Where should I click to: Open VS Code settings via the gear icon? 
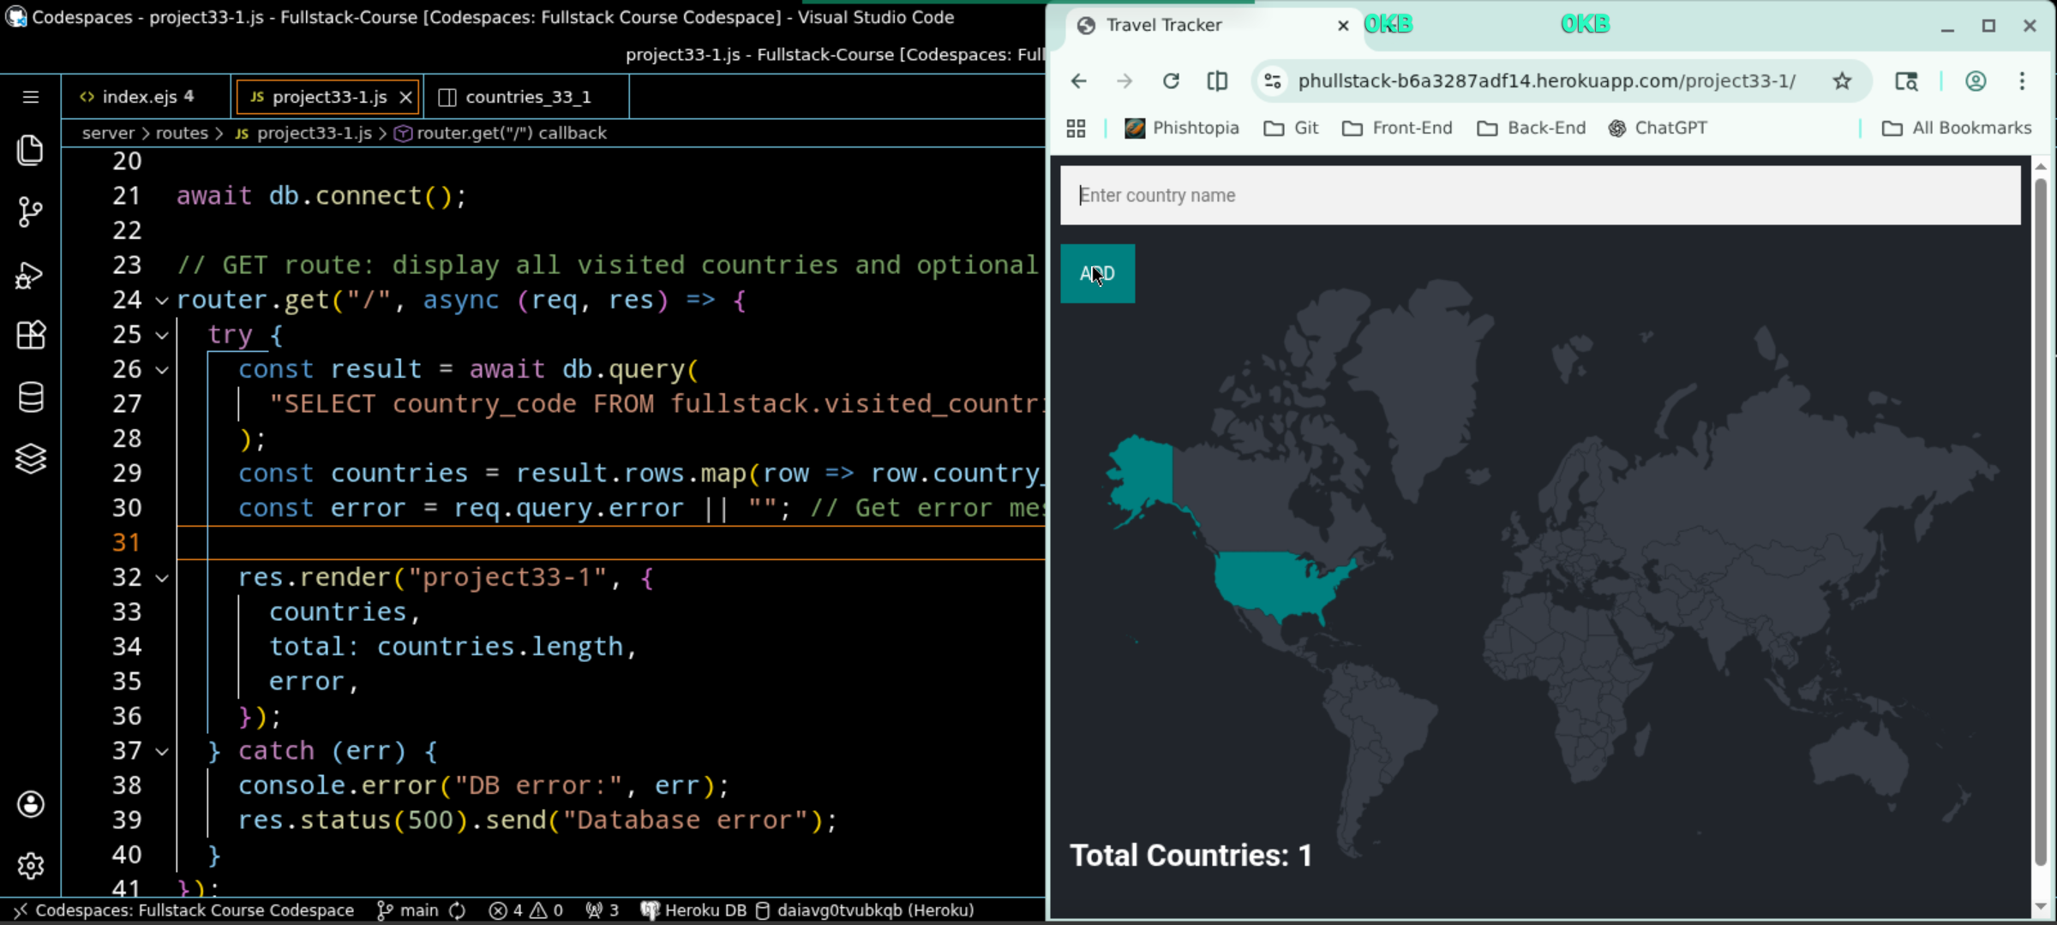31,865
